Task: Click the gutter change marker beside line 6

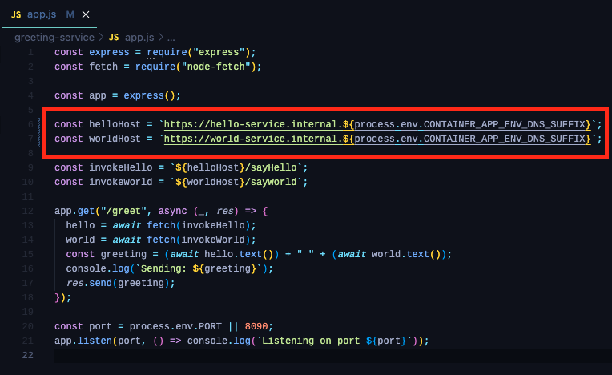Action: coord(38,124)
